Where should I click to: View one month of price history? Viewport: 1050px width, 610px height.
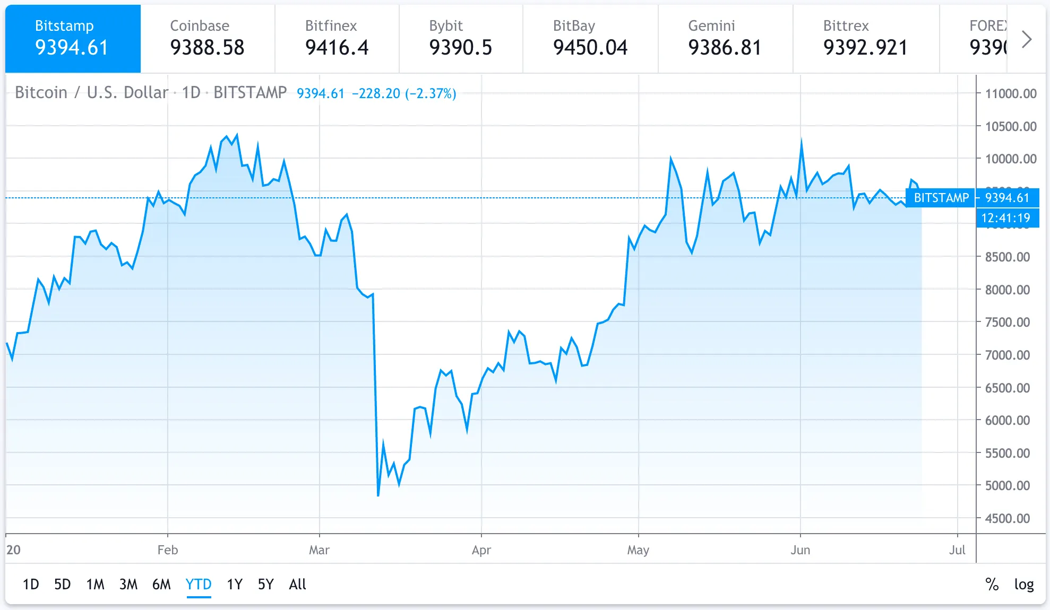click(96, 584)
